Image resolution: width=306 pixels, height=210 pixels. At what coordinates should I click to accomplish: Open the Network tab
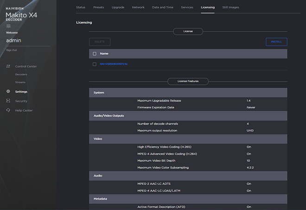click(x=138, y=7)
